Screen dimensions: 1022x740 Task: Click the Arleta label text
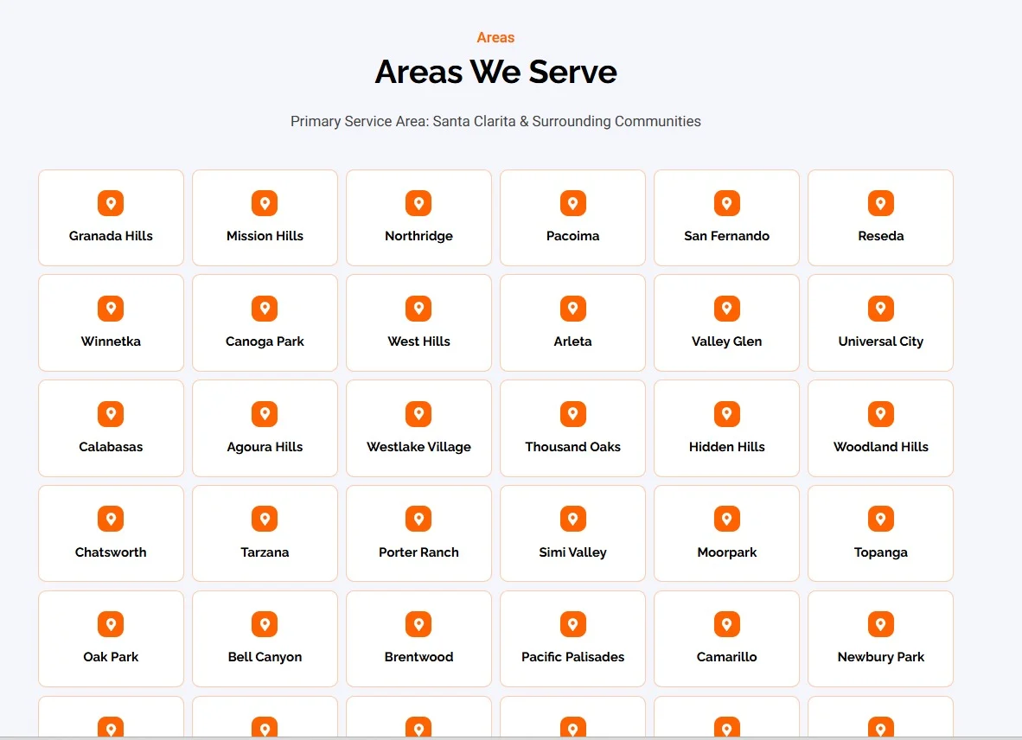point(573,341)
